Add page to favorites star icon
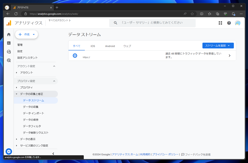The width and height of the screenshot is (248, 163). pyautogui.click(x=192, y=14)
